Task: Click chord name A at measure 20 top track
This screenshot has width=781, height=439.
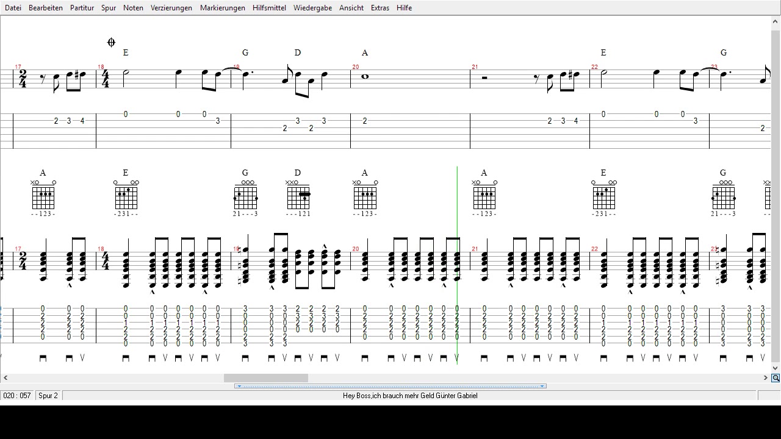Action: (x=365, y=53)
